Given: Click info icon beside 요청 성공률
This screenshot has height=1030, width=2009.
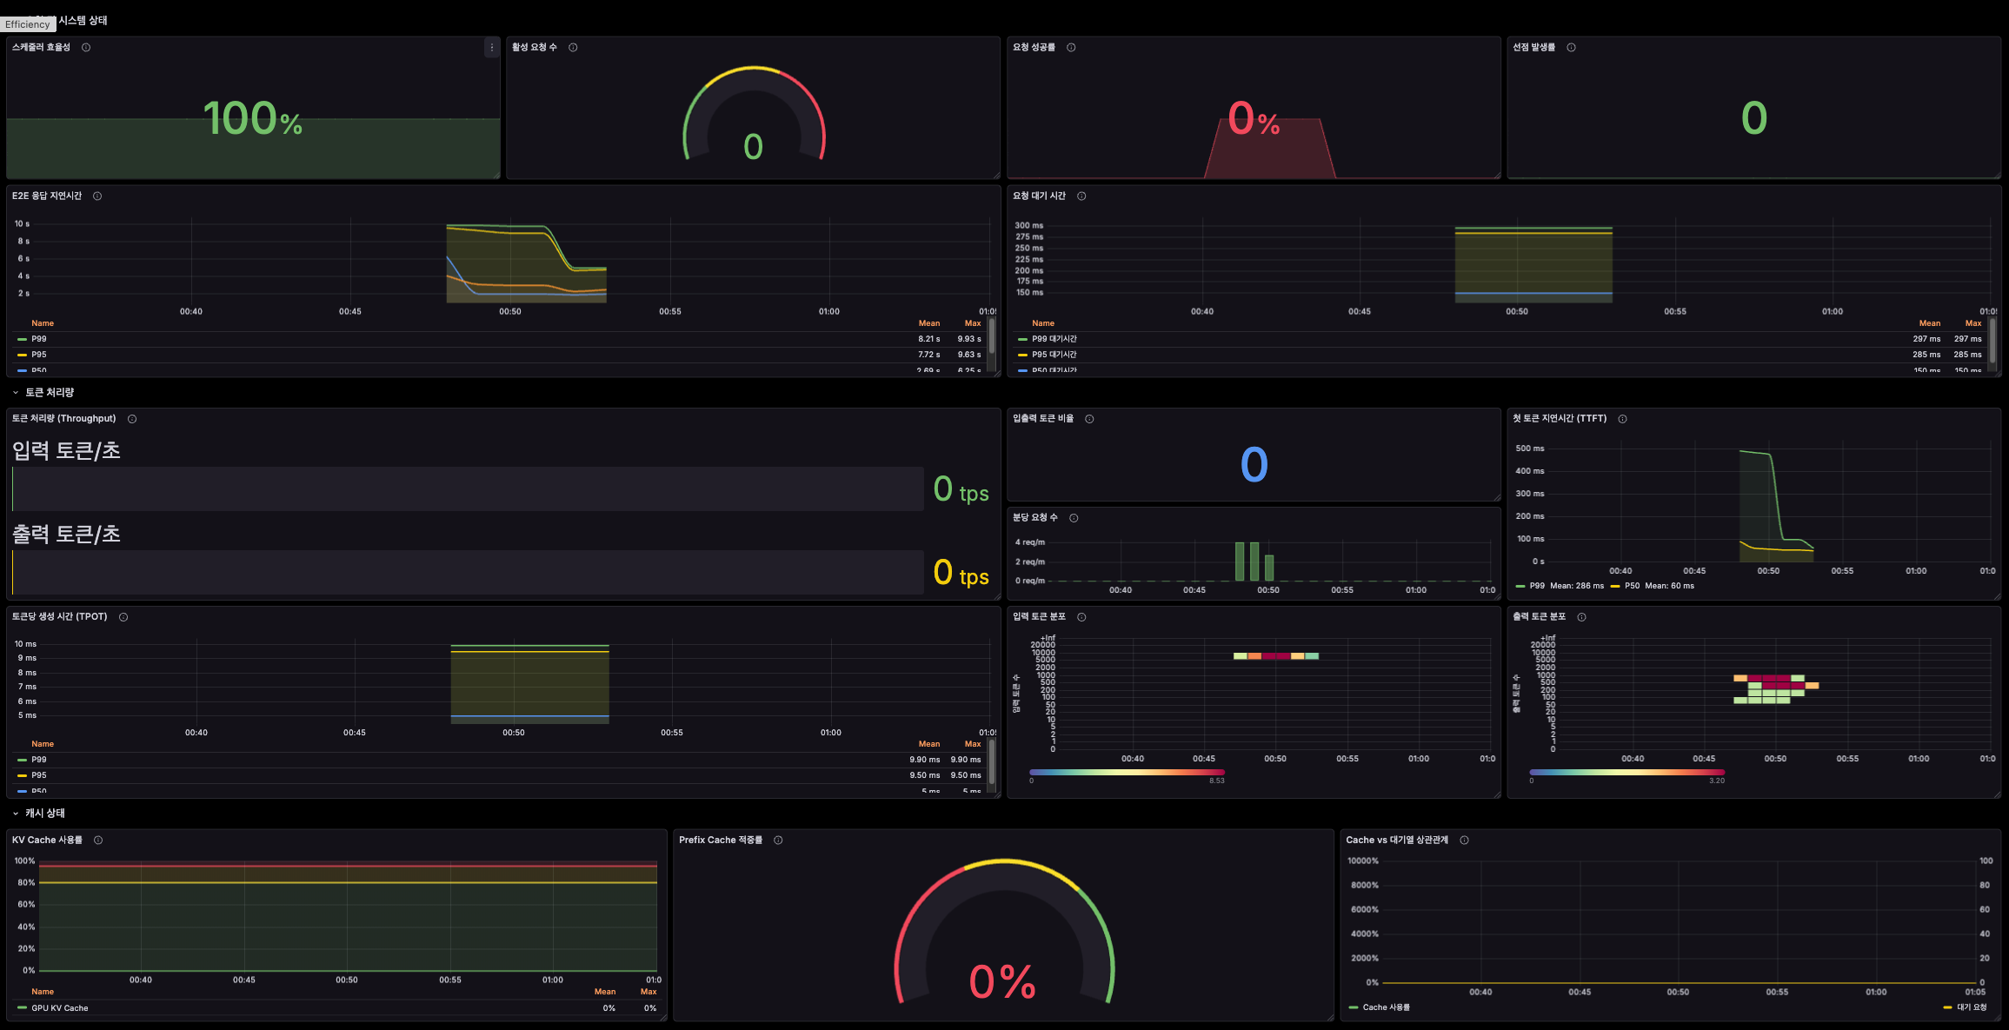Looking at the screenshot, I should tap(1071, 48).
